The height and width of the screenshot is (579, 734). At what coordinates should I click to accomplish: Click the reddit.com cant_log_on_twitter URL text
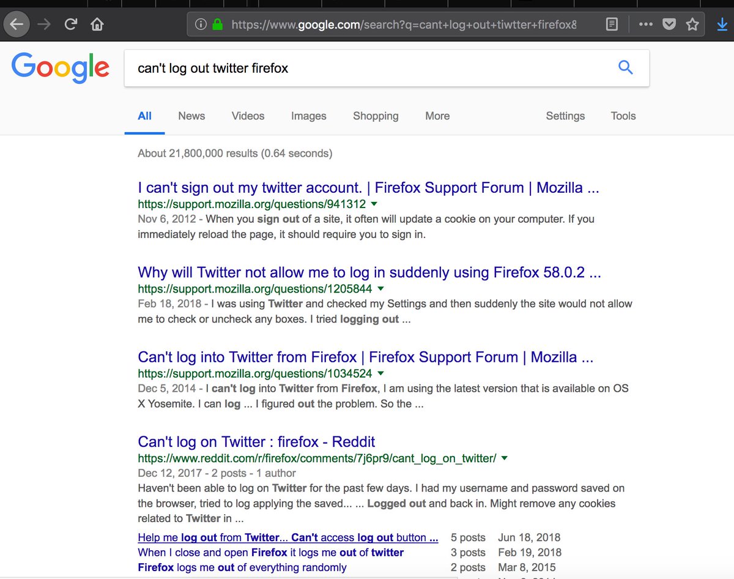(x=317, y=458)
